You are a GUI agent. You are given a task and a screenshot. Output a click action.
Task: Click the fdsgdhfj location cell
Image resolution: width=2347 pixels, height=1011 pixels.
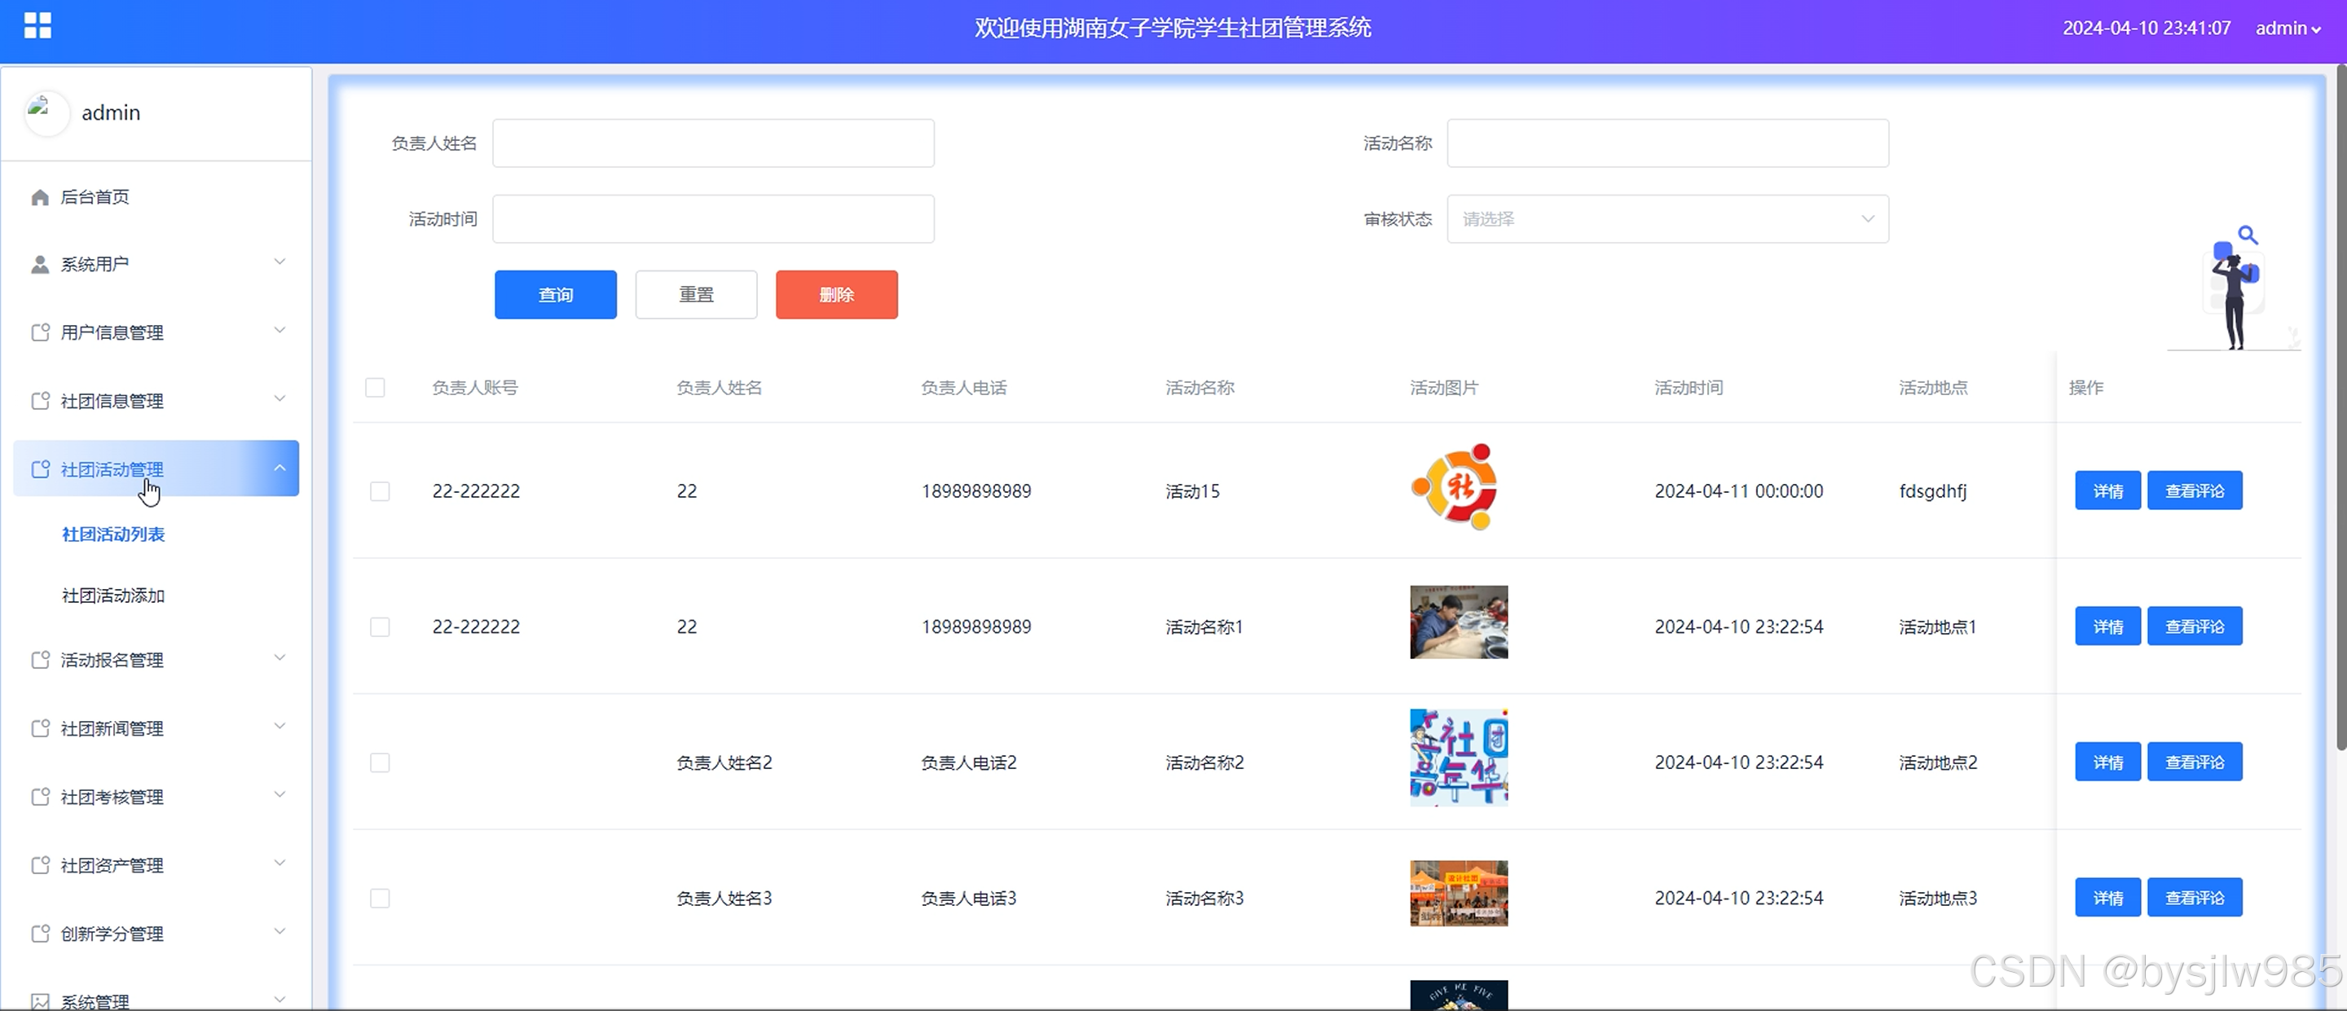coord(1932,492)
